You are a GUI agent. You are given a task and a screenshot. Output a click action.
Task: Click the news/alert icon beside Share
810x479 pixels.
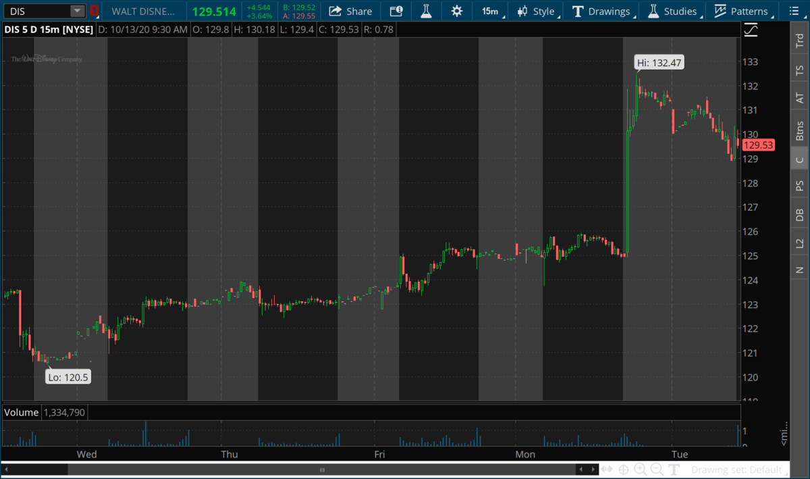click(396, 11)
